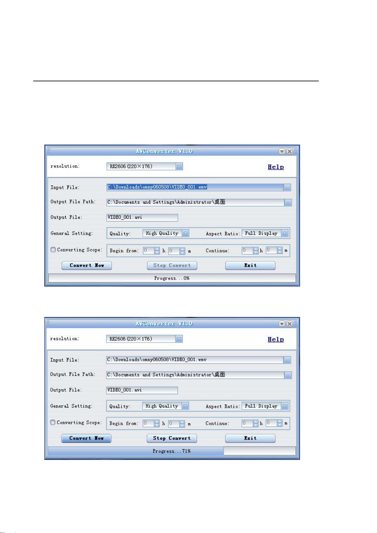This screenshot has width=377, height=533.
Task: Click the Input File field in the upper window
Action: pos(195,187)
